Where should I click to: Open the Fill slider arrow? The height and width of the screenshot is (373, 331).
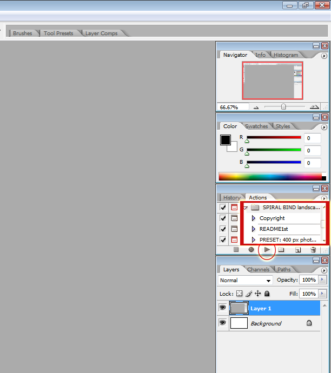click(322, 294)
